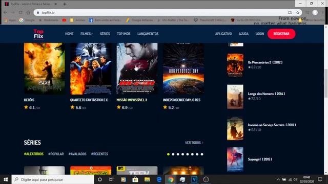Open the Windows Start menu
This screenshot has height=184, width=328.
pyautogui.click(x=6, y=179)
